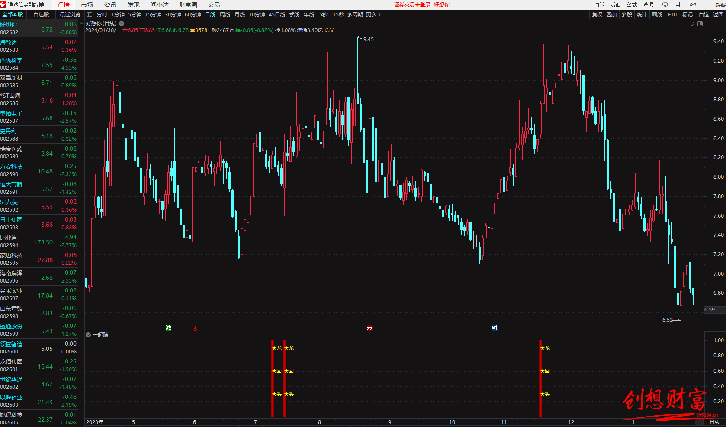Open the 发现 main tab
The width and height of the screenshot is (726, 427).
click(x=134, y=5)
